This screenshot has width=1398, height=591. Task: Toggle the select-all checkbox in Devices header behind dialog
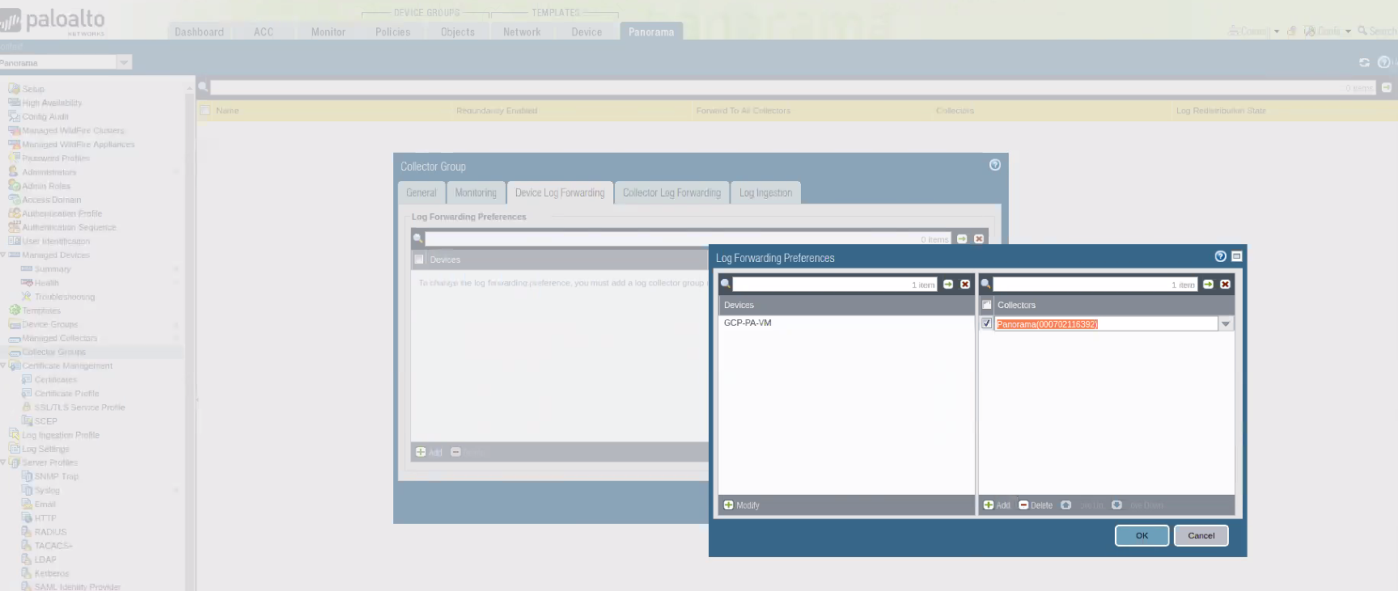(419, 260)
